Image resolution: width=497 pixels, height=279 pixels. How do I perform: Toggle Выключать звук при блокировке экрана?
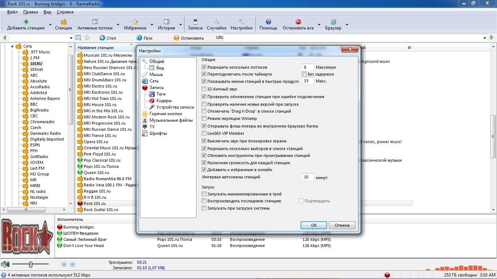[204, 141]
